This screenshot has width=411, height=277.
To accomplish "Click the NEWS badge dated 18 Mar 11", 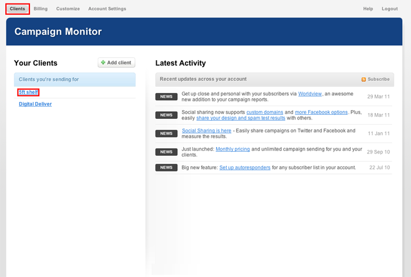I will click(x=166, y=115).
